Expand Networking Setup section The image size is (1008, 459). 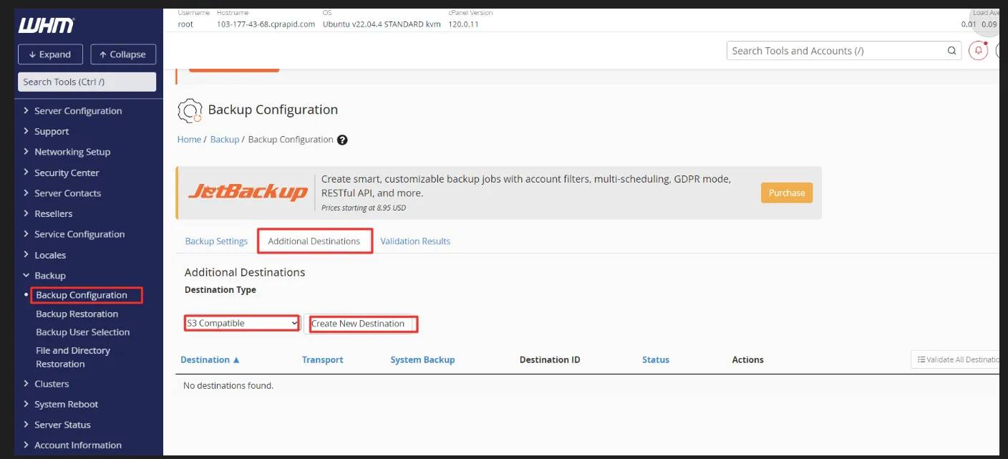pyautogui.click(x=72, y=152)
